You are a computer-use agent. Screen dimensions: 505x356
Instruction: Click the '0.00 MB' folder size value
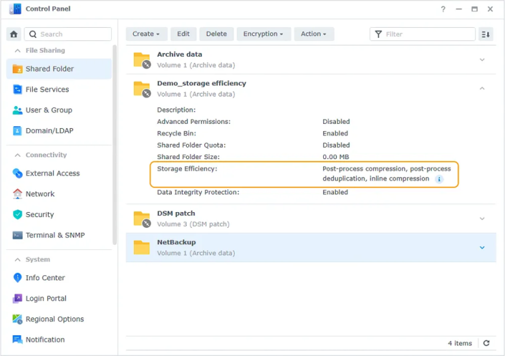[x=336, y=157]
